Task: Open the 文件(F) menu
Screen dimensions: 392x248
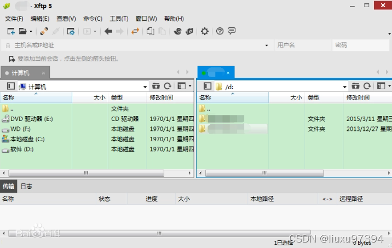Action: 14,19
